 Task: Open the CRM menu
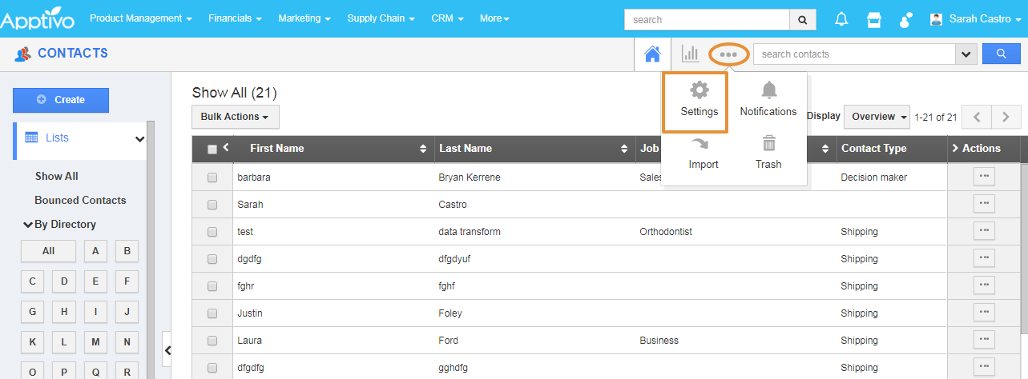[446, 18]
